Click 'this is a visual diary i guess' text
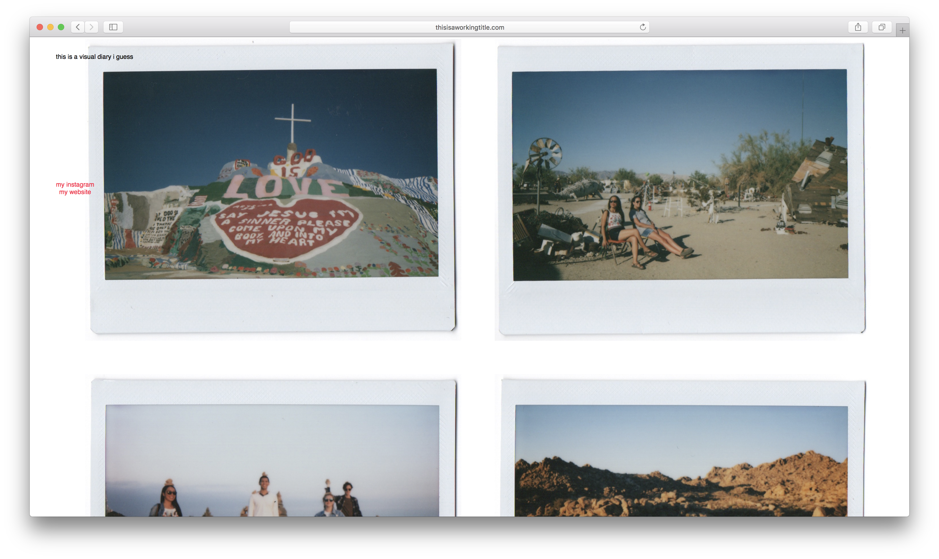The width and height of the screenshot is (939, 559). [94, 57]
